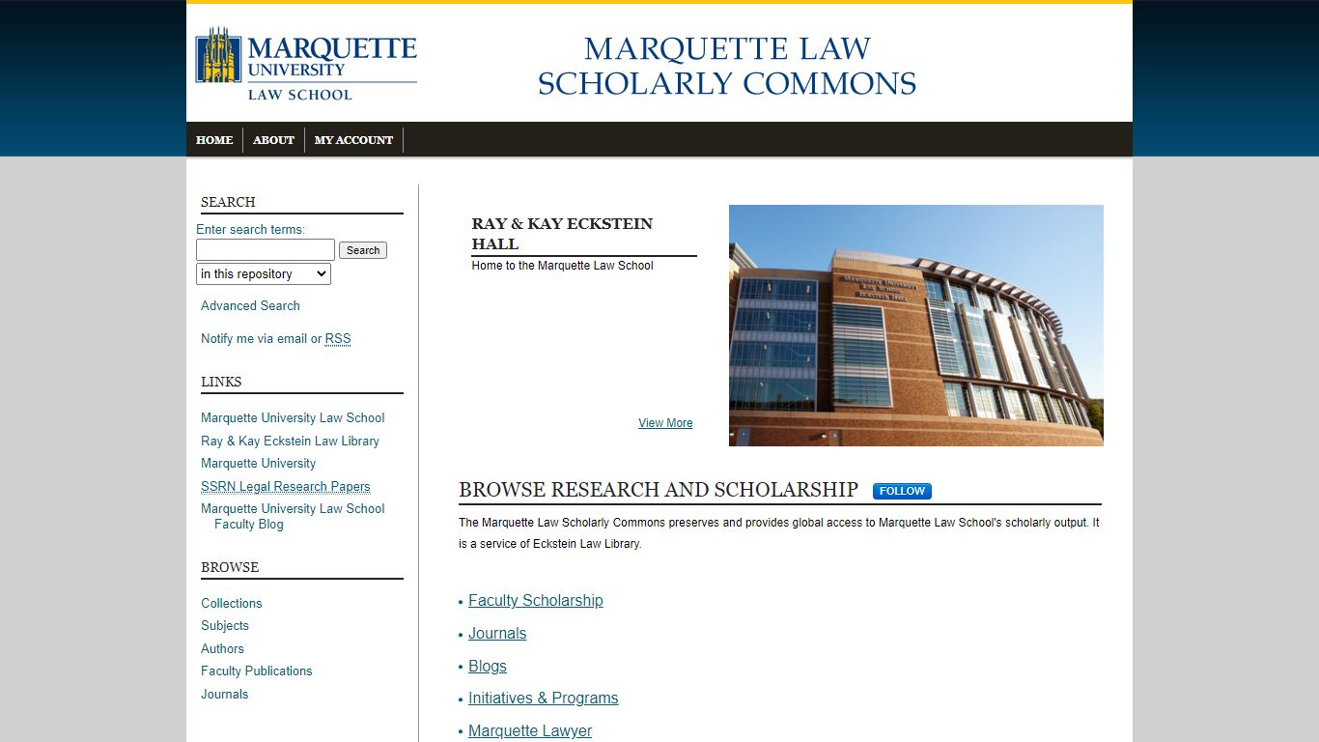The height and width of the screenshot is (742, 1319).
Task: Open the Ray & Kay Eckstein Law Library link
Action: point(290,441)
